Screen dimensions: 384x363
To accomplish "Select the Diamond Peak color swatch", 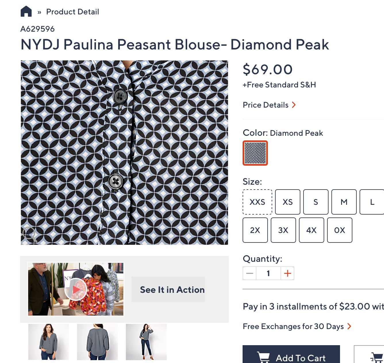I will coord(255,153).
